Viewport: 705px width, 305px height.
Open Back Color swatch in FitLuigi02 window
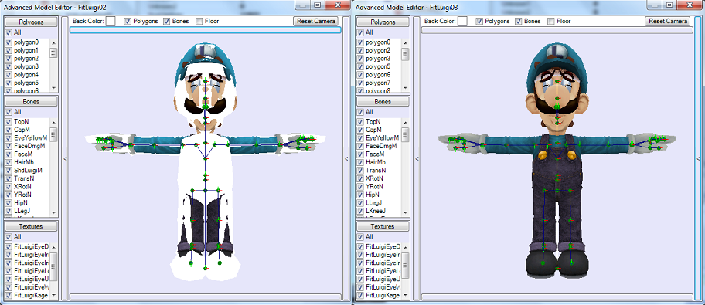[111, 21]
